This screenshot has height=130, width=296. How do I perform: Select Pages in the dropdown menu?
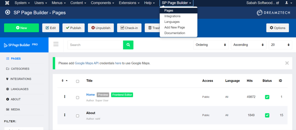point(179,11)
